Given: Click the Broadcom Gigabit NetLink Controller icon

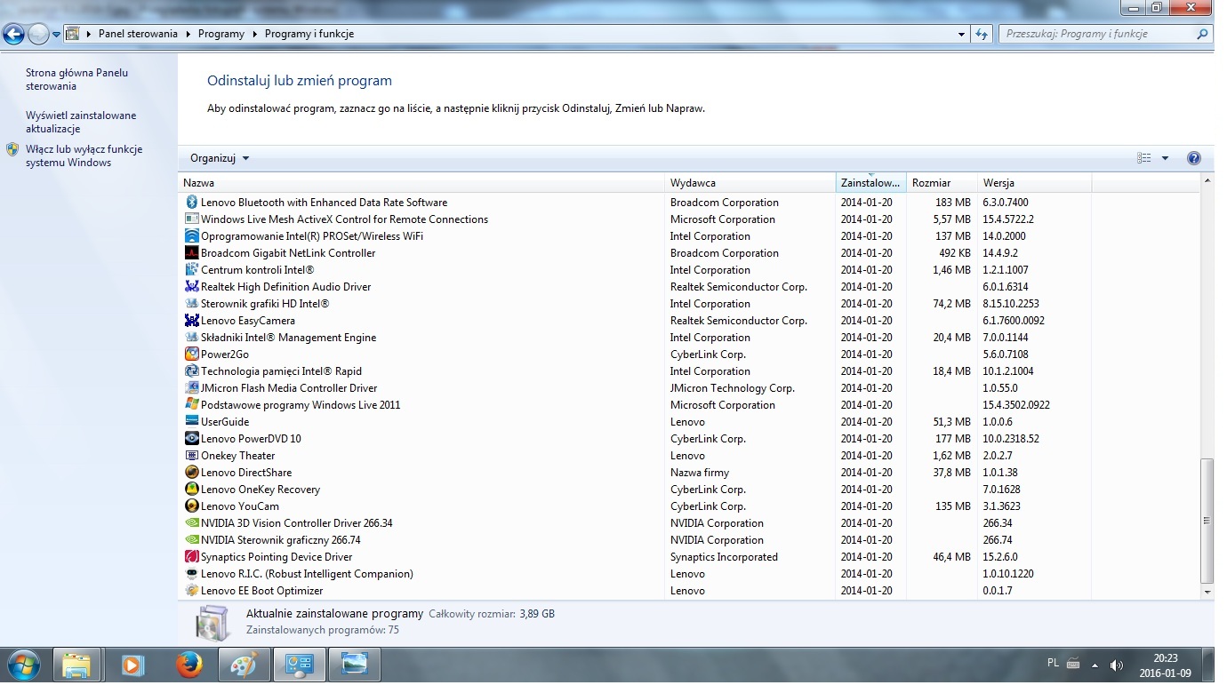Looking at the screenshot, I should click(191, 253).
